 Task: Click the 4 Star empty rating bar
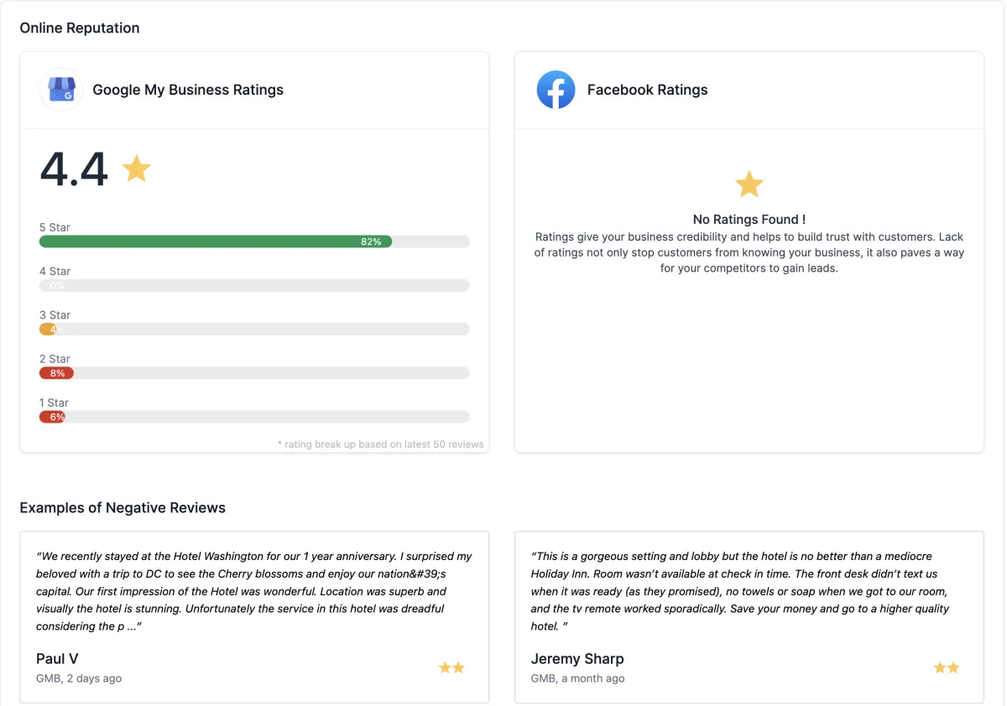(254, 286)
